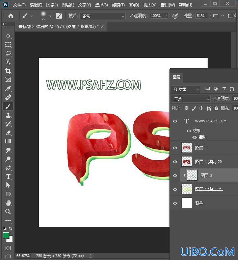Select the Clone Stamp tool
The width and height of the screenshot is (238, 260).
pos(8,115)
